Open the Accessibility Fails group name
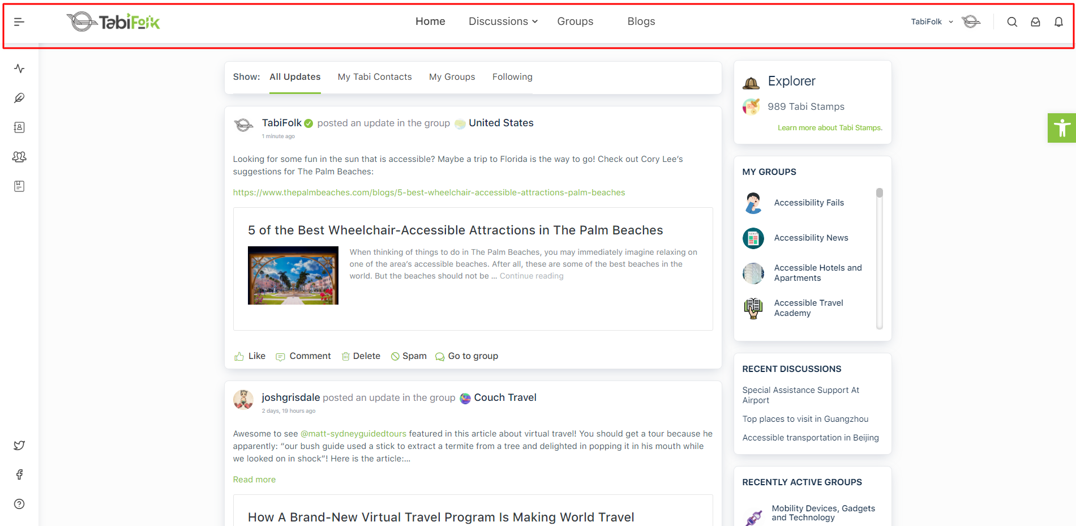Screen dimensions: 1076x526 point(809,203)
